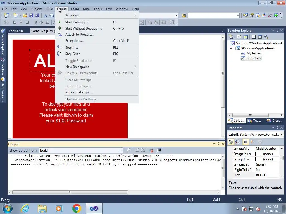Switch to the Form1.vb code tab

click(x=16, y=31)
